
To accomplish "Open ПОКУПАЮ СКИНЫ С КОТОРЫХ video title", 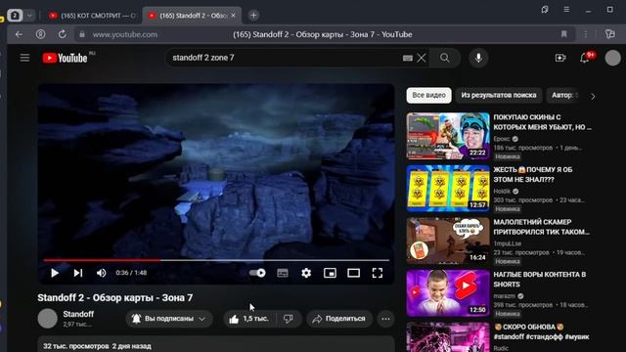I will (543, 122).
